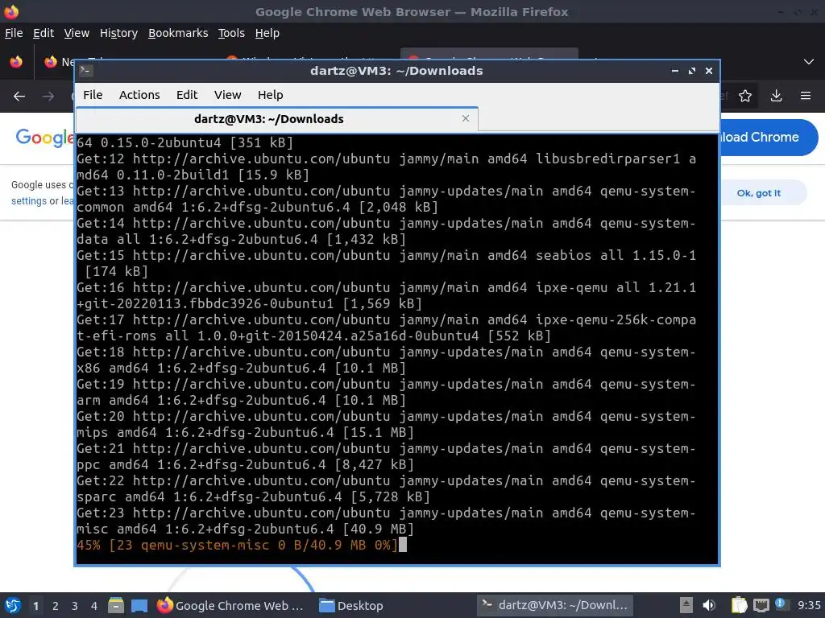The width and height of the screenshot is (825, 618).
Task: Open update notifier tray icon
Action: (x=781, y=604)
